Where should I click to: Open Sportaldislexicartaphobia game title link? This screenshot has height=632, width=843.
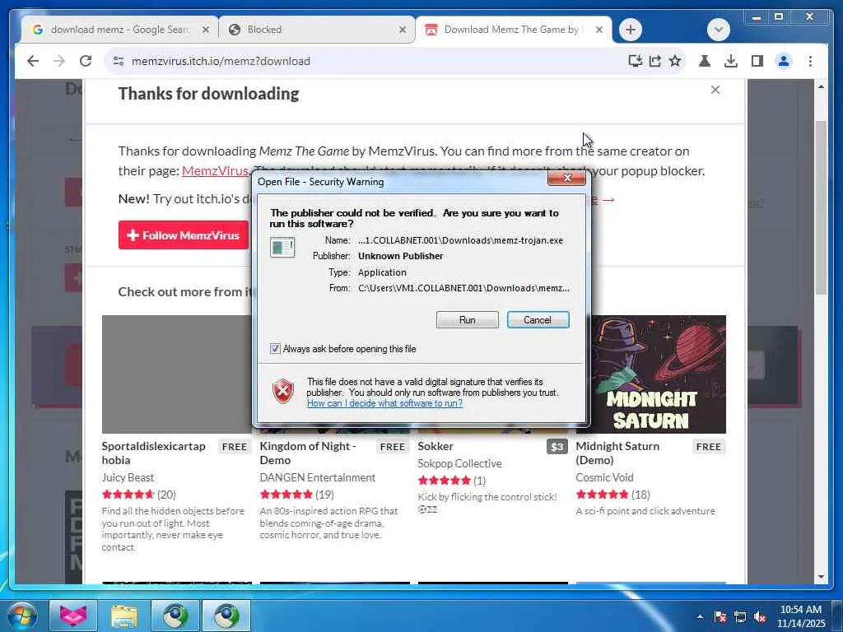point(154,453)
